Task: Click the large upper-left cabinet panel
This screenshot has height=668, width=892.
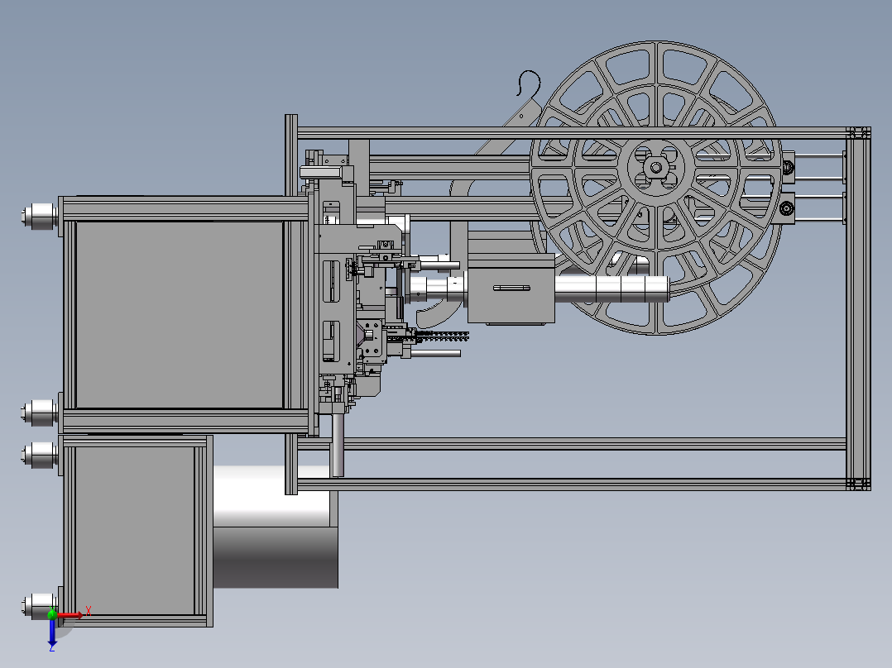Action: 180,314
